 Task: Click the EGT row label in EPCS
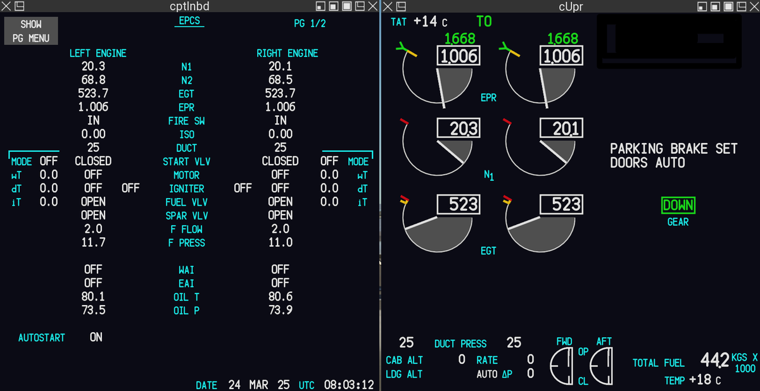pyautogui.click(x=186, y=94)
